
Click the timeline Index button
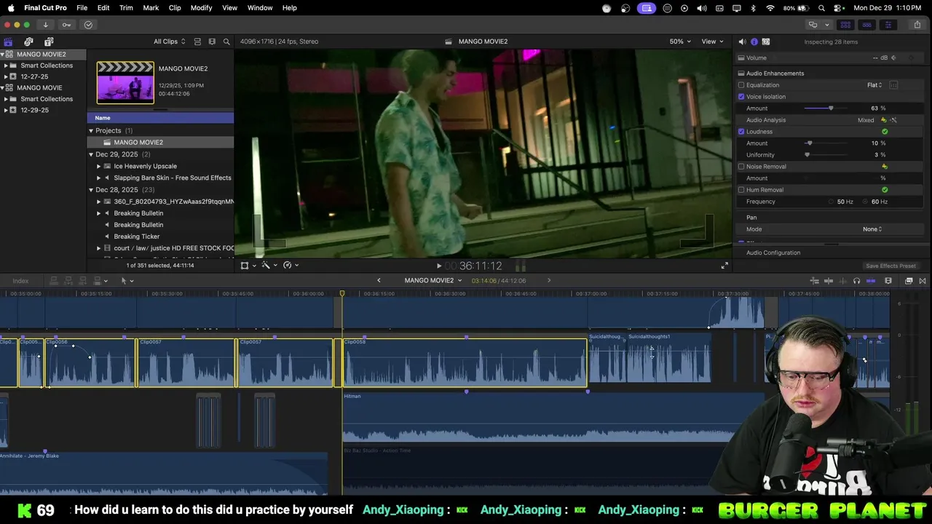(20, 281)
